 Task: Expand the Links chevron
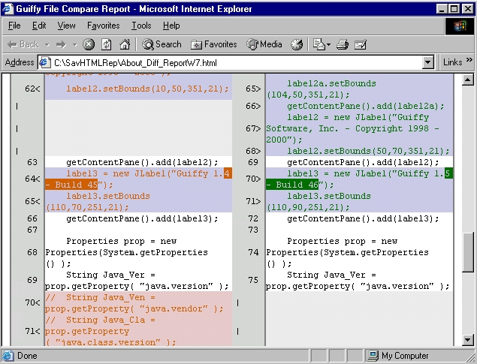pos(469,60)
